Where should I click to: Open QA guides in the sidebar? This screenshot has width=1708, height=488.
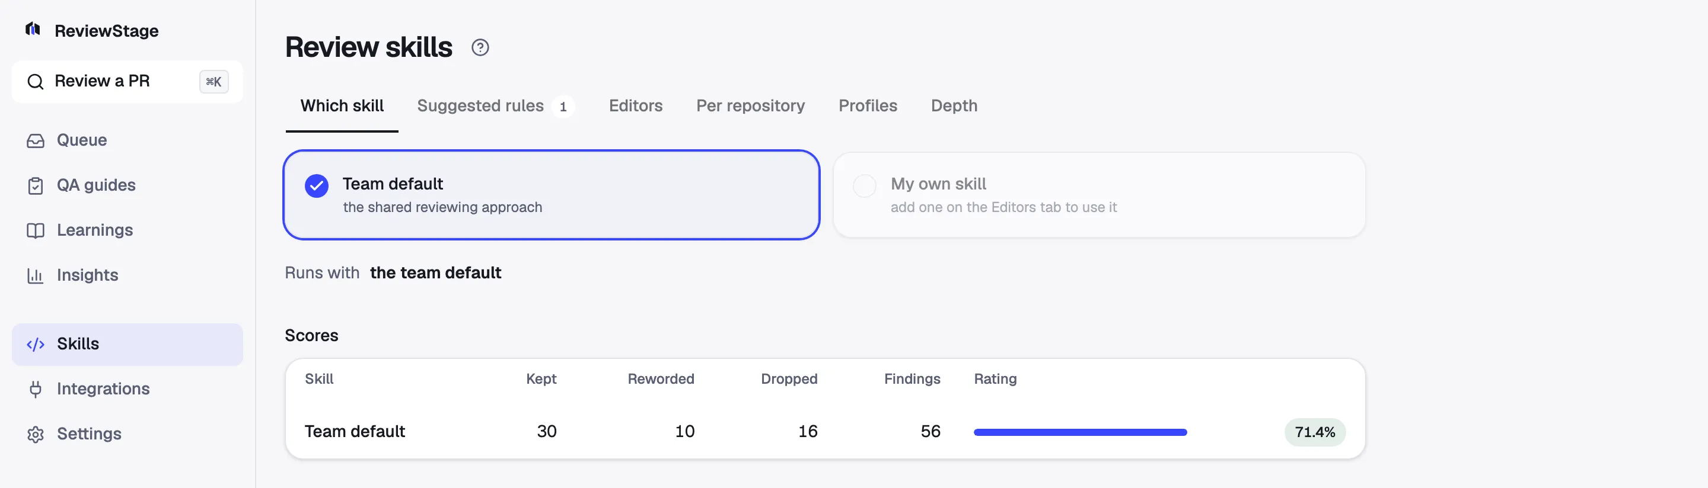coord(128,185)
